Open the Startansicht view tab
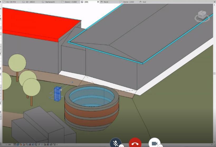This screenshot has width=216, height=147. point(48,2)
